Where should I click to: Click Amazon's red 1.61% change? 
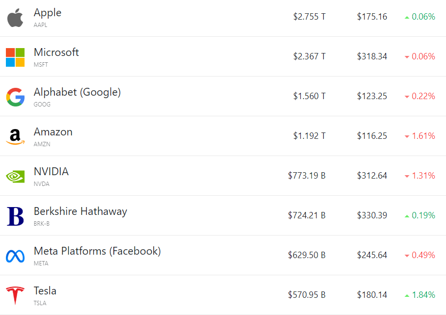[423, 136]
